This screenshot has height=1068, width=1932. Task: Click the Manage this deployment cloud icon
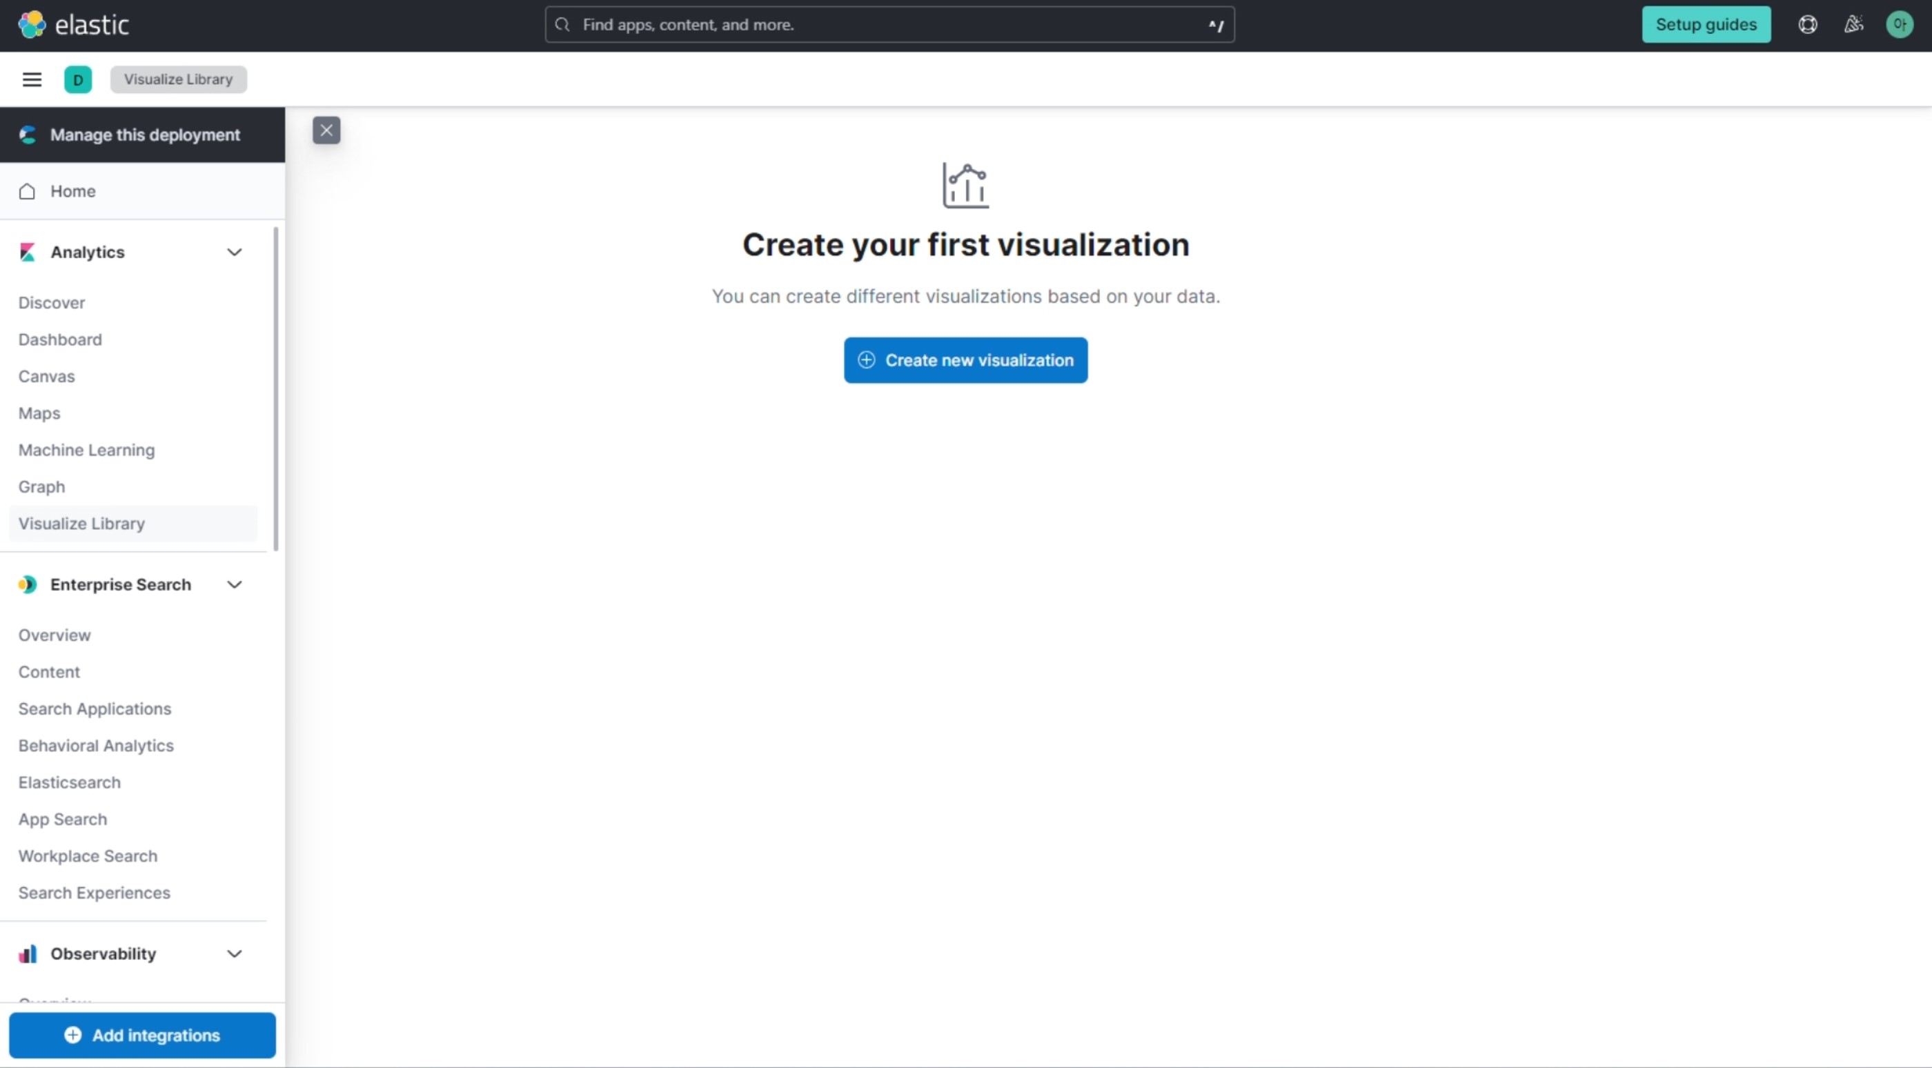(28, 135)
